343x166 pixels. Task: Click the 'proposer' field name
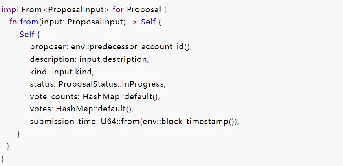49,47
